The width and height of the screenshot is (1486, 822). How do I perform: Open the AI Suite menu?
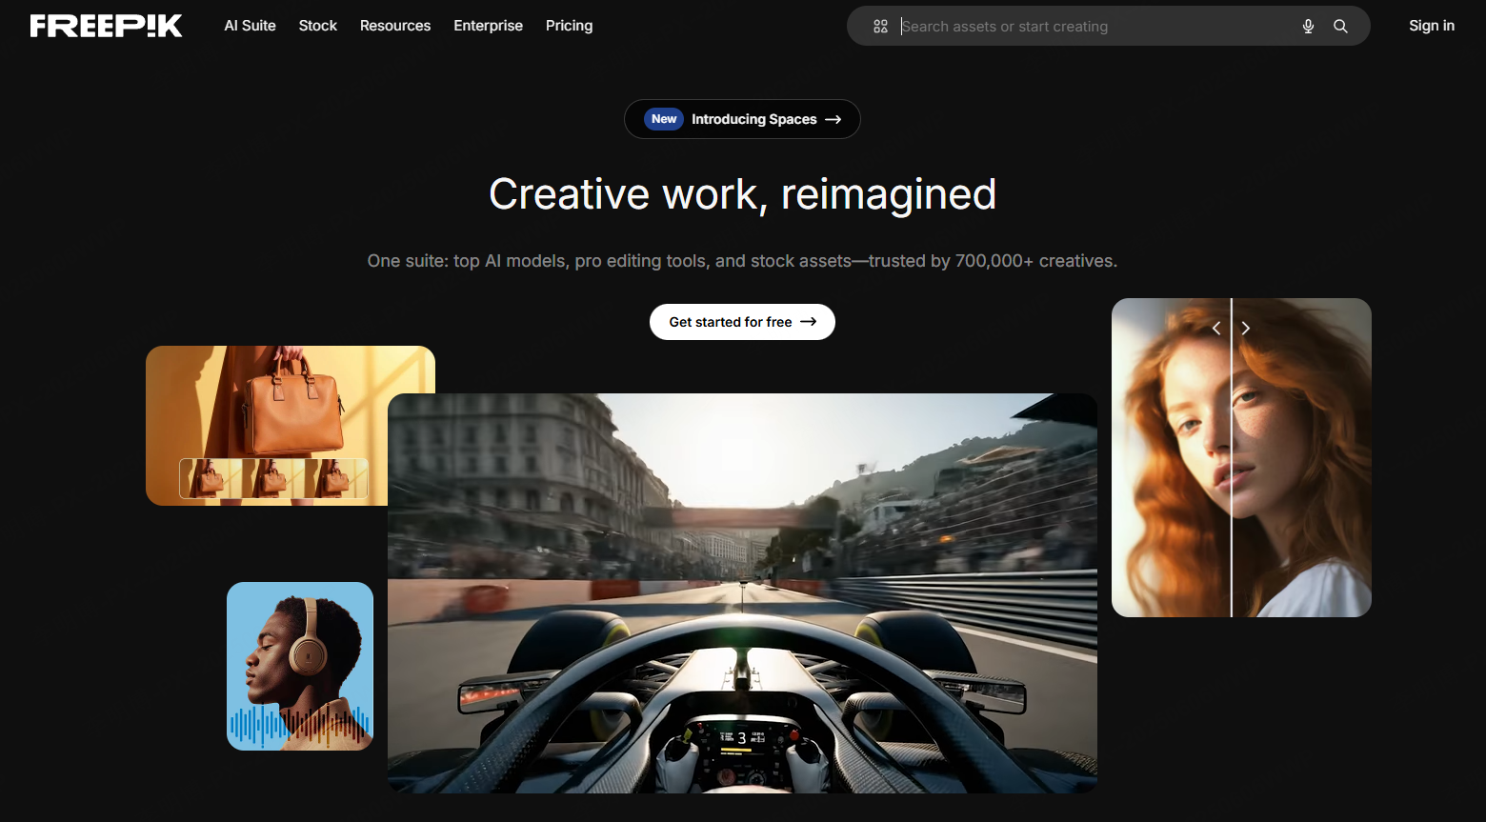coord(250,26)
